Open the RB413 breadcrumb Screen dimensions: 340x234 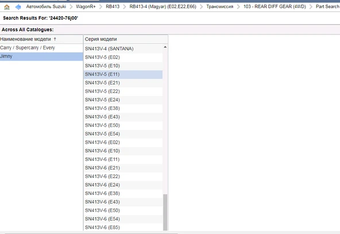[x=113, y=6]
